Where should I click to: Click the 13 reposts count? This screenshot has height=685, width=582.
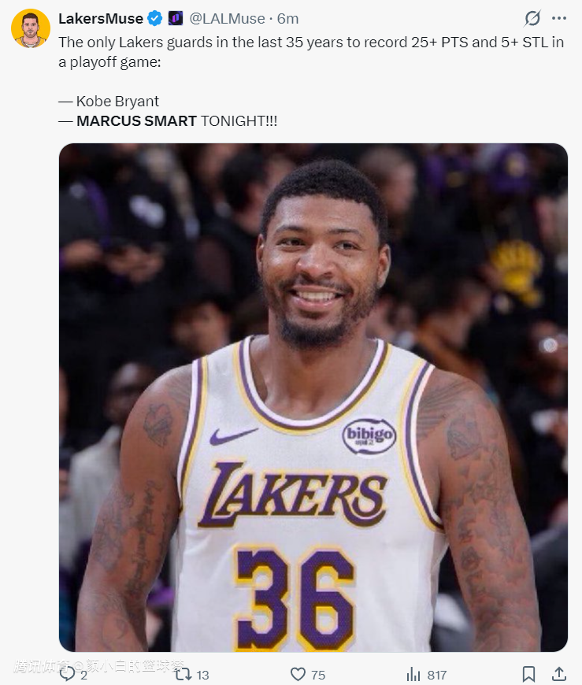[202, 675]
